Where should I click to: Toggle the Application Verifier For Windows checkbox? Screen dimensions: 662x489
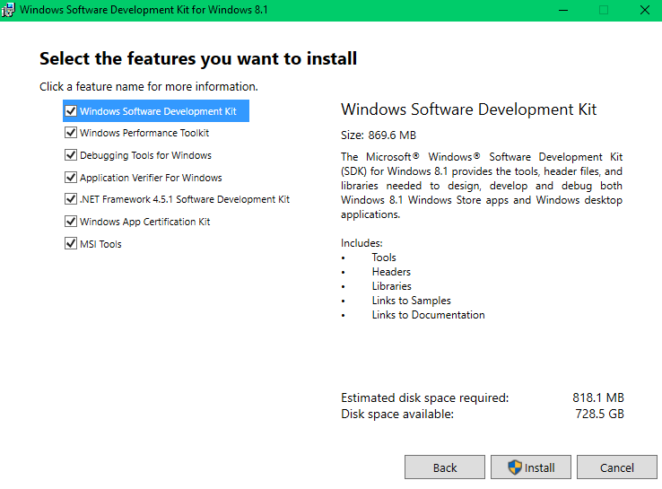pos(71,178)
